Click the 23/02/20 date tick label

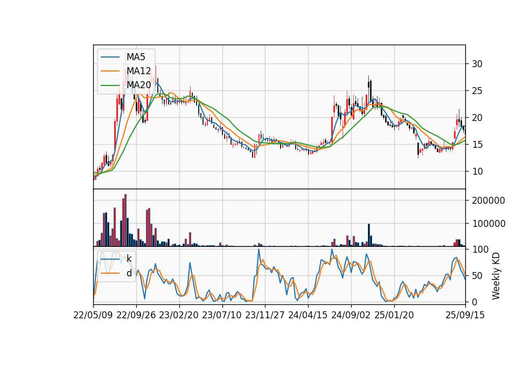coord(179,315)
